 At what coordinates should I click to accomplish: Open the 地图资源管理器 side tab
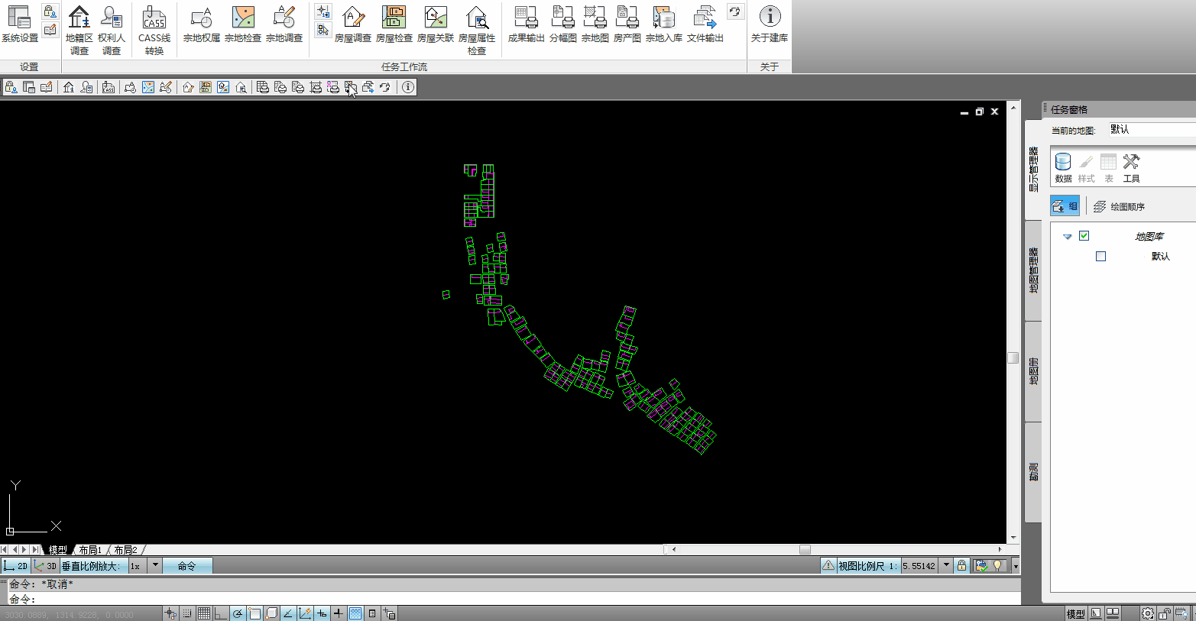tap(1033, 270)
